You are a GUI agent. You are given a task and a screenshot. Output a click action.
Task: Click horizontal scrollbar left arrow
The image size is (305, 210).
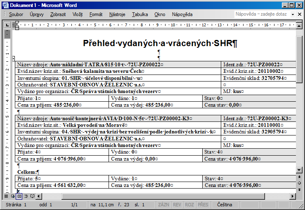tap(38, 196)
